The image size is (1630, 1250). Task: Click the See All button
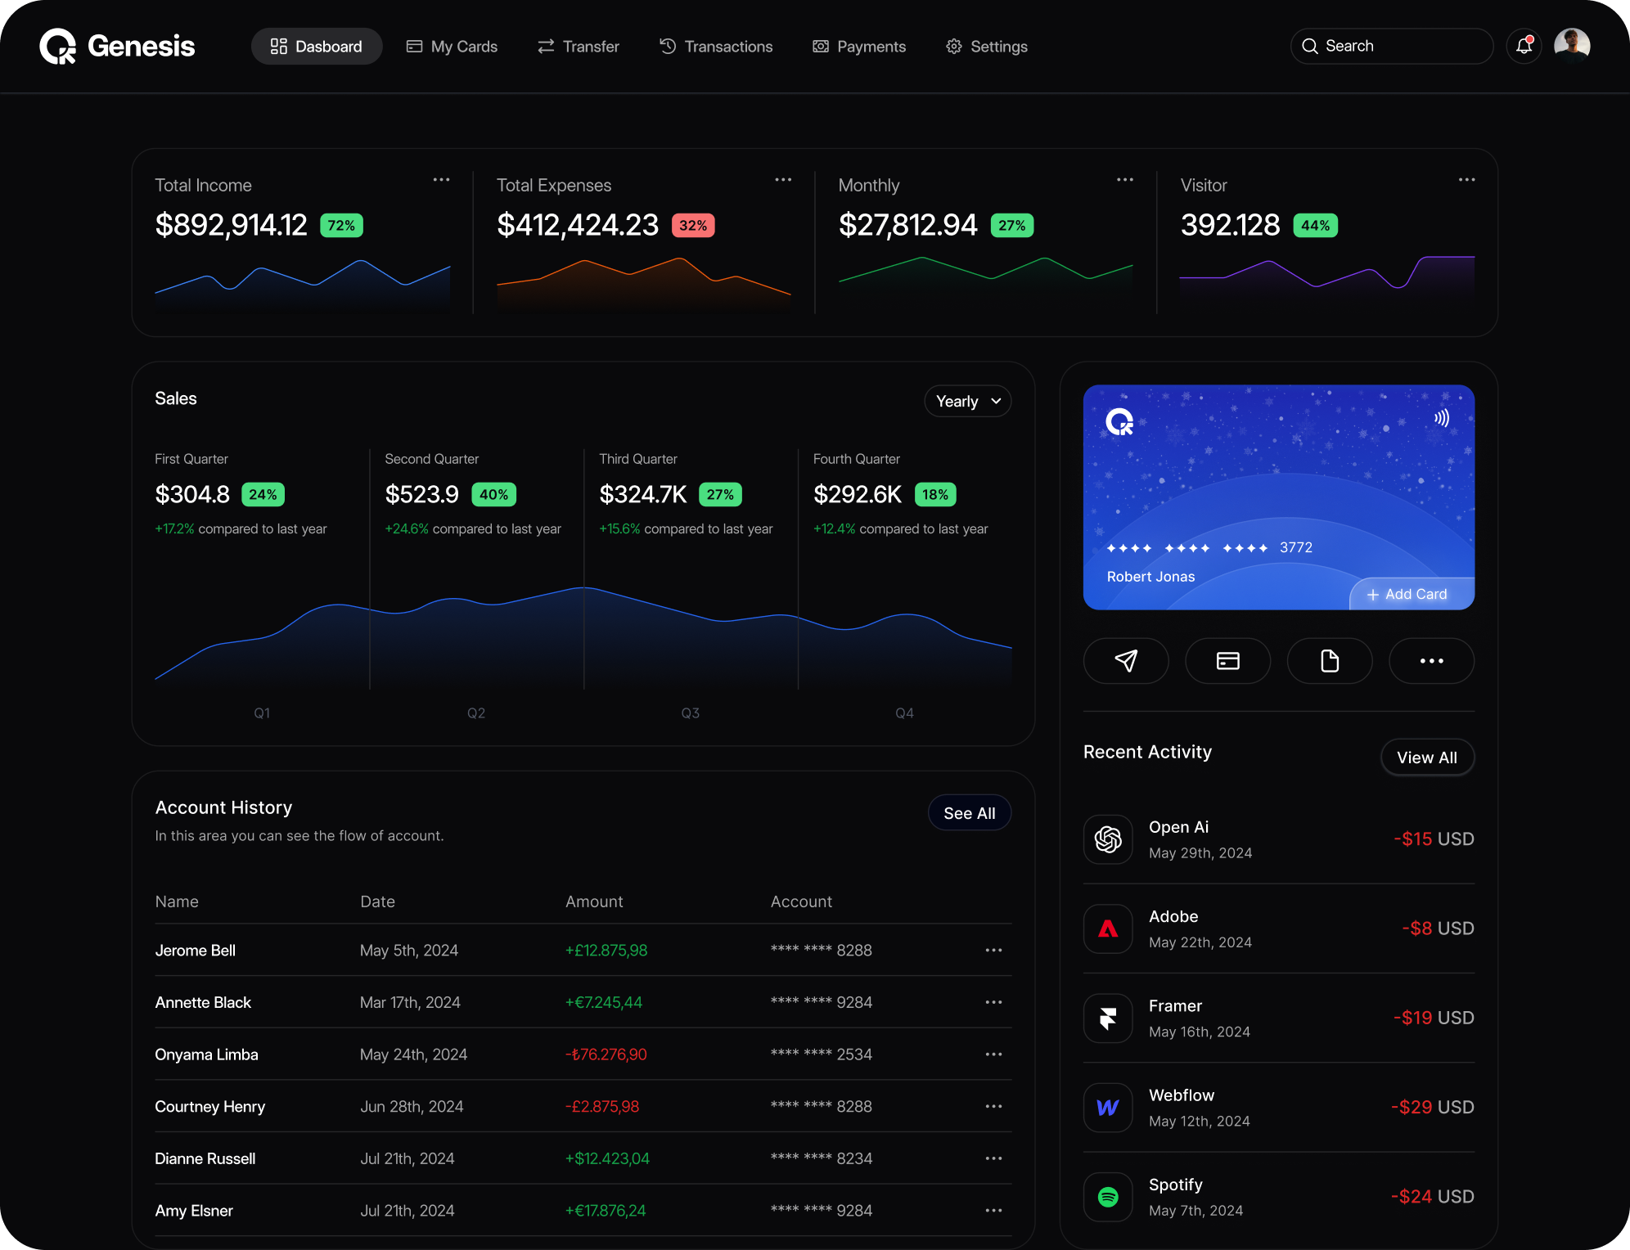969,813
